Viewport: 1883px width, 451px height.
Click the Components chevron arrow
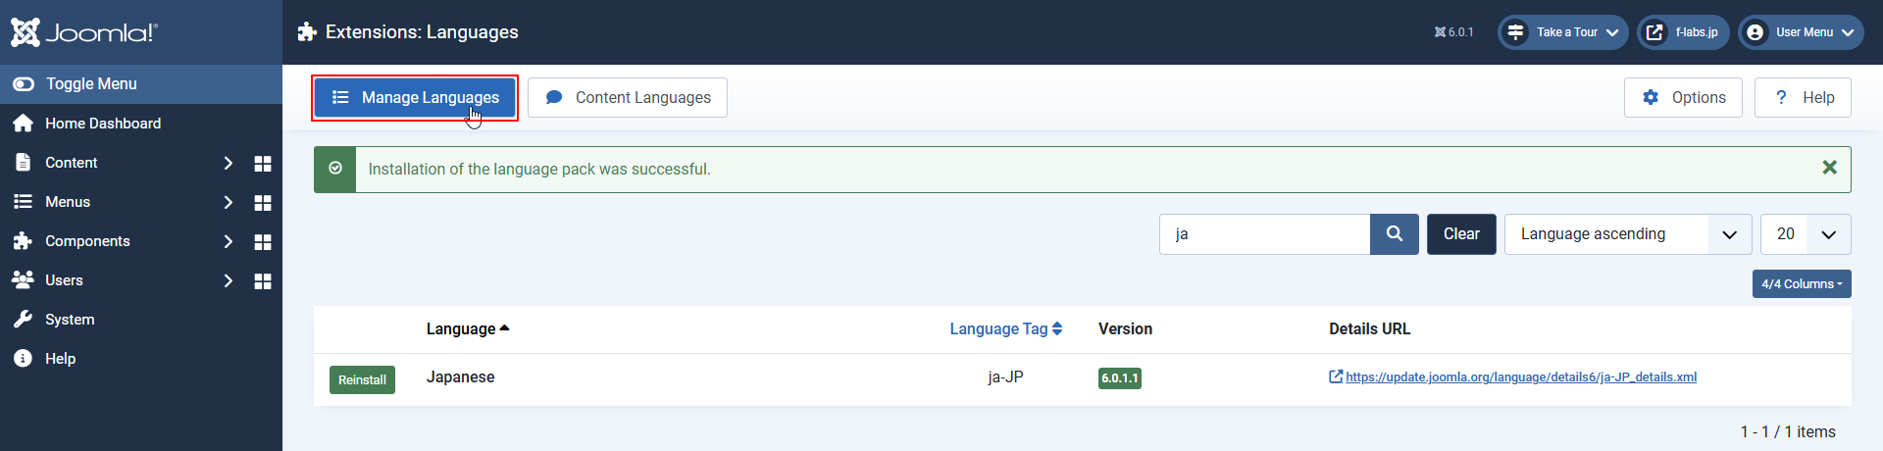click(x=229, y=241)
